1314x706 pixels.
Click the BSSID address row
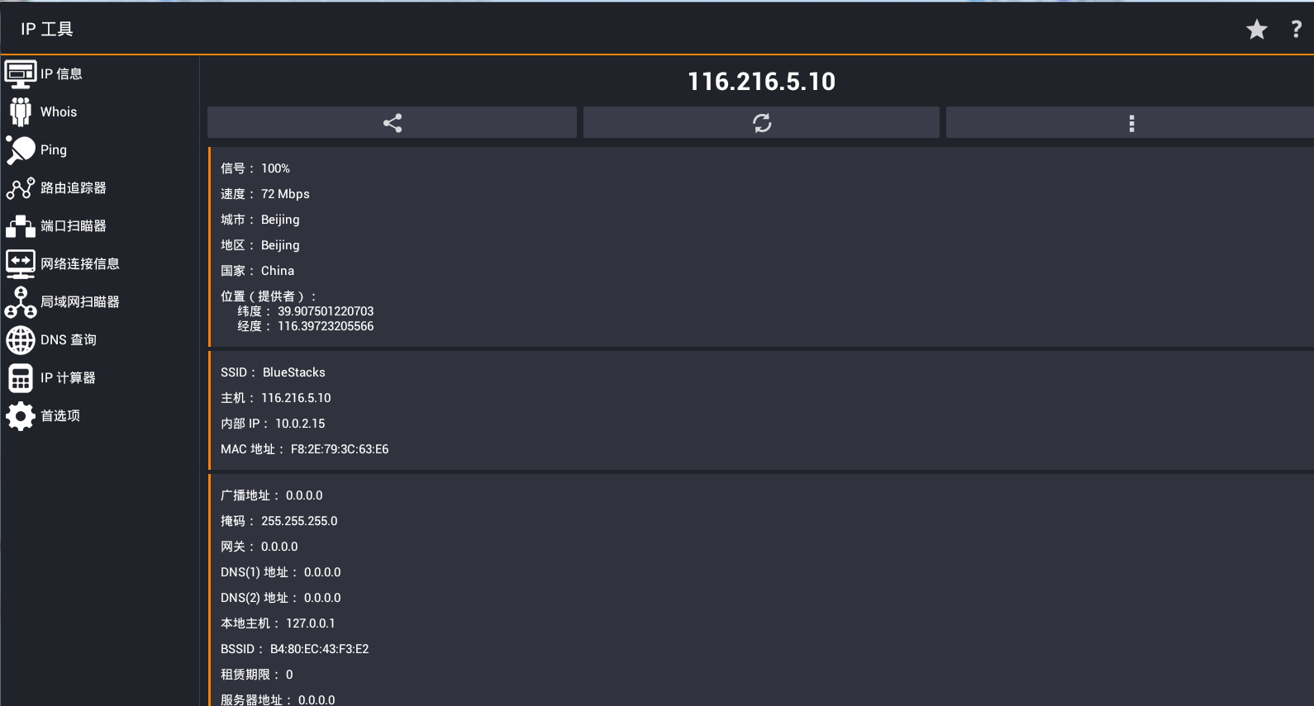(x=294, y=649)
